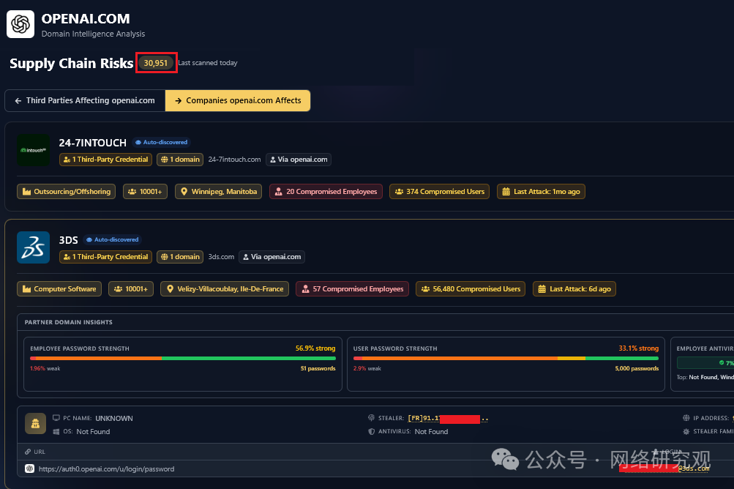Click the OpenAI logo icon

pyautogui.click(x=20, y=24)
